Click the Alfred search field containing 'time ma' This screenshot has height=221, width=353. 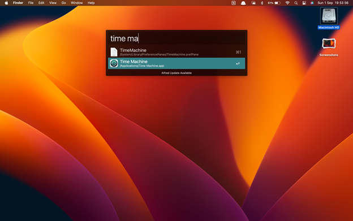[x=176, y=38]
